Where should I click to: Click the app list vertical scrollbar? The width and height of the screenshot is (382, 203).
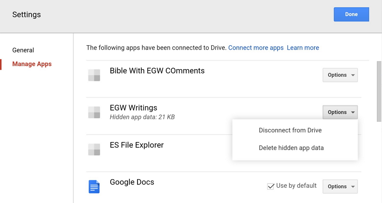379,91
